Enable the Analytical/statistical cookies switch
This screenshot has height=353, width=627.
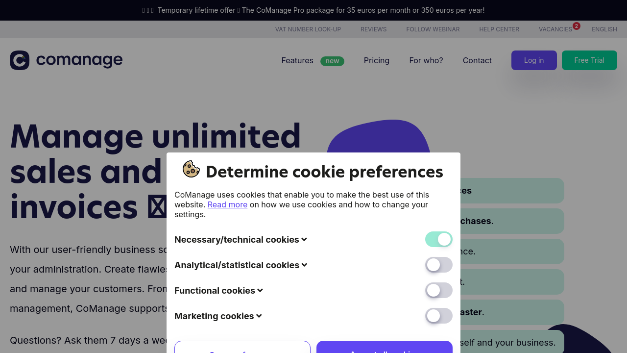(438, 265)
